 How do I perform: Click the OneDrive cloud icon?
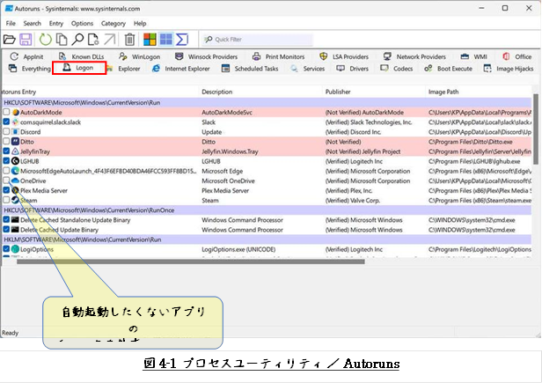[15, 180]
